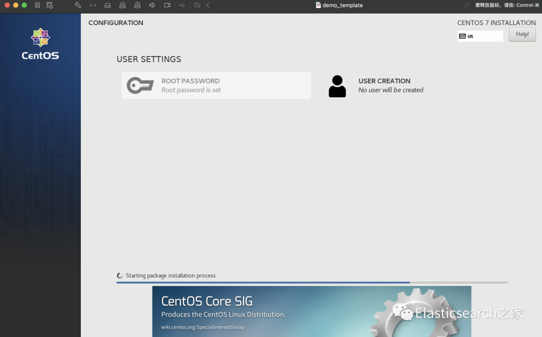Open virtual machine settings wrench icon
The height and width of the screenshot is (337, 542).
pos(78,5)
